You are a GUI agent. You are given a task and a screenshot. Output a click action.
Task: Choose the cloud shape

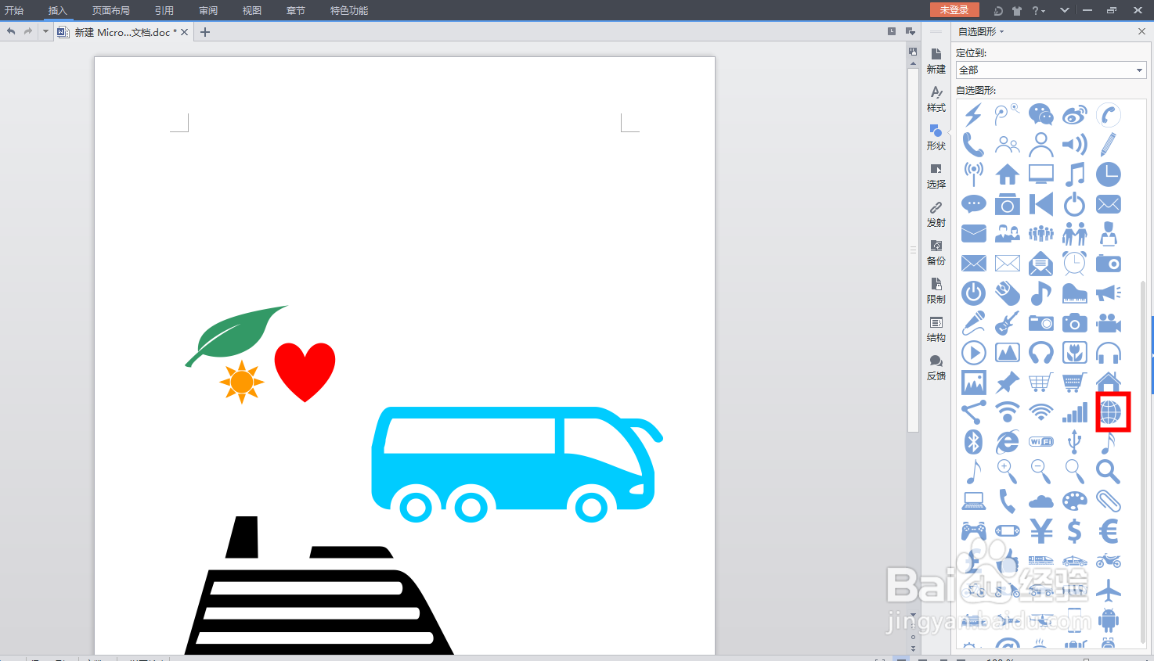1040,501
